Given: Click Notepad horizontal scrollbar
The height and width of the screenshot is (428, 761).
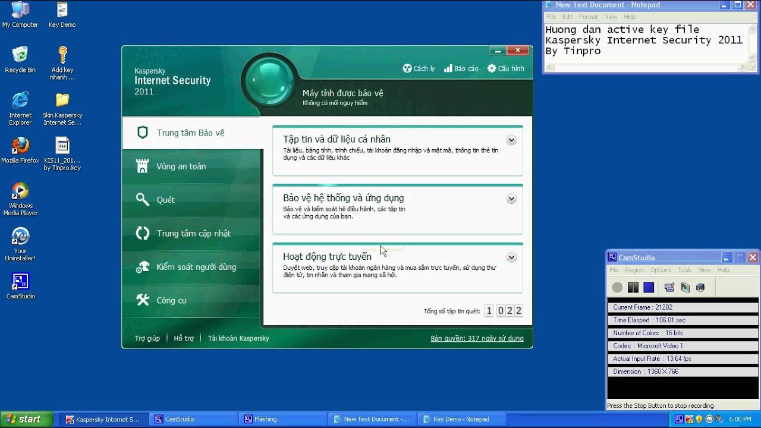Looking at the screenshot, I should coord(646,68).
